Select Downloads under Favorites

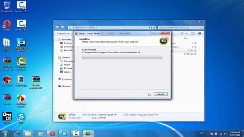(x=67, y=46)
